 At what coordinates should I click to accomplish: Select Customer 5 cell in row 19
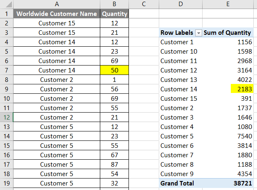tap(57, 183)
